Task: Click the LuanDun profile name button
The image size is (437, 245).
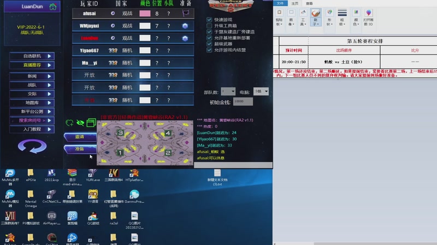Action: (x=32, y=7)
